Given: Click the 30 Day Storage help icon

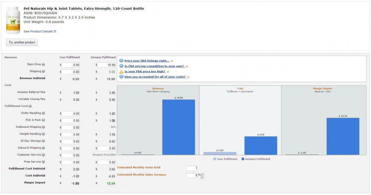Looking at the screenshot, I should tap(43, 141).
